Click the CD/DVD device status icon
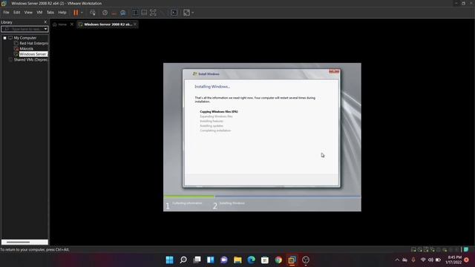Viewport: 475px width, 267px height. pos(420,250)
